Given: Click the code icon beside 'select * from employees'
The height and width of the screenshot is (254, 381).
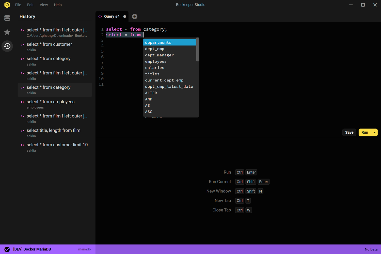Looking at the screenshot, I should (x=22, y=102).
